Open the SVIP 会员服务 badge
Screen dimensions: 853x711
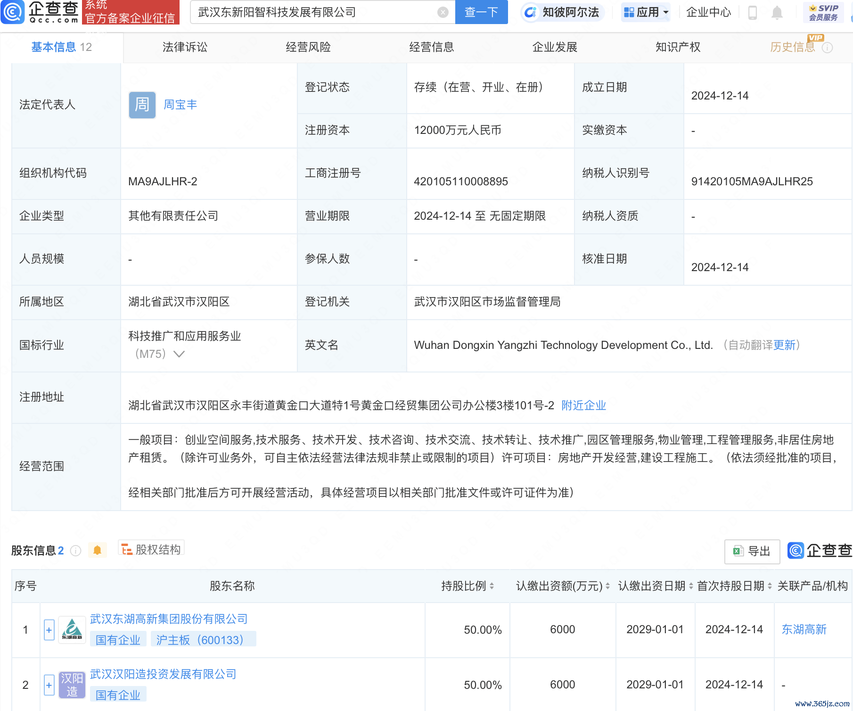coord(823,12)
